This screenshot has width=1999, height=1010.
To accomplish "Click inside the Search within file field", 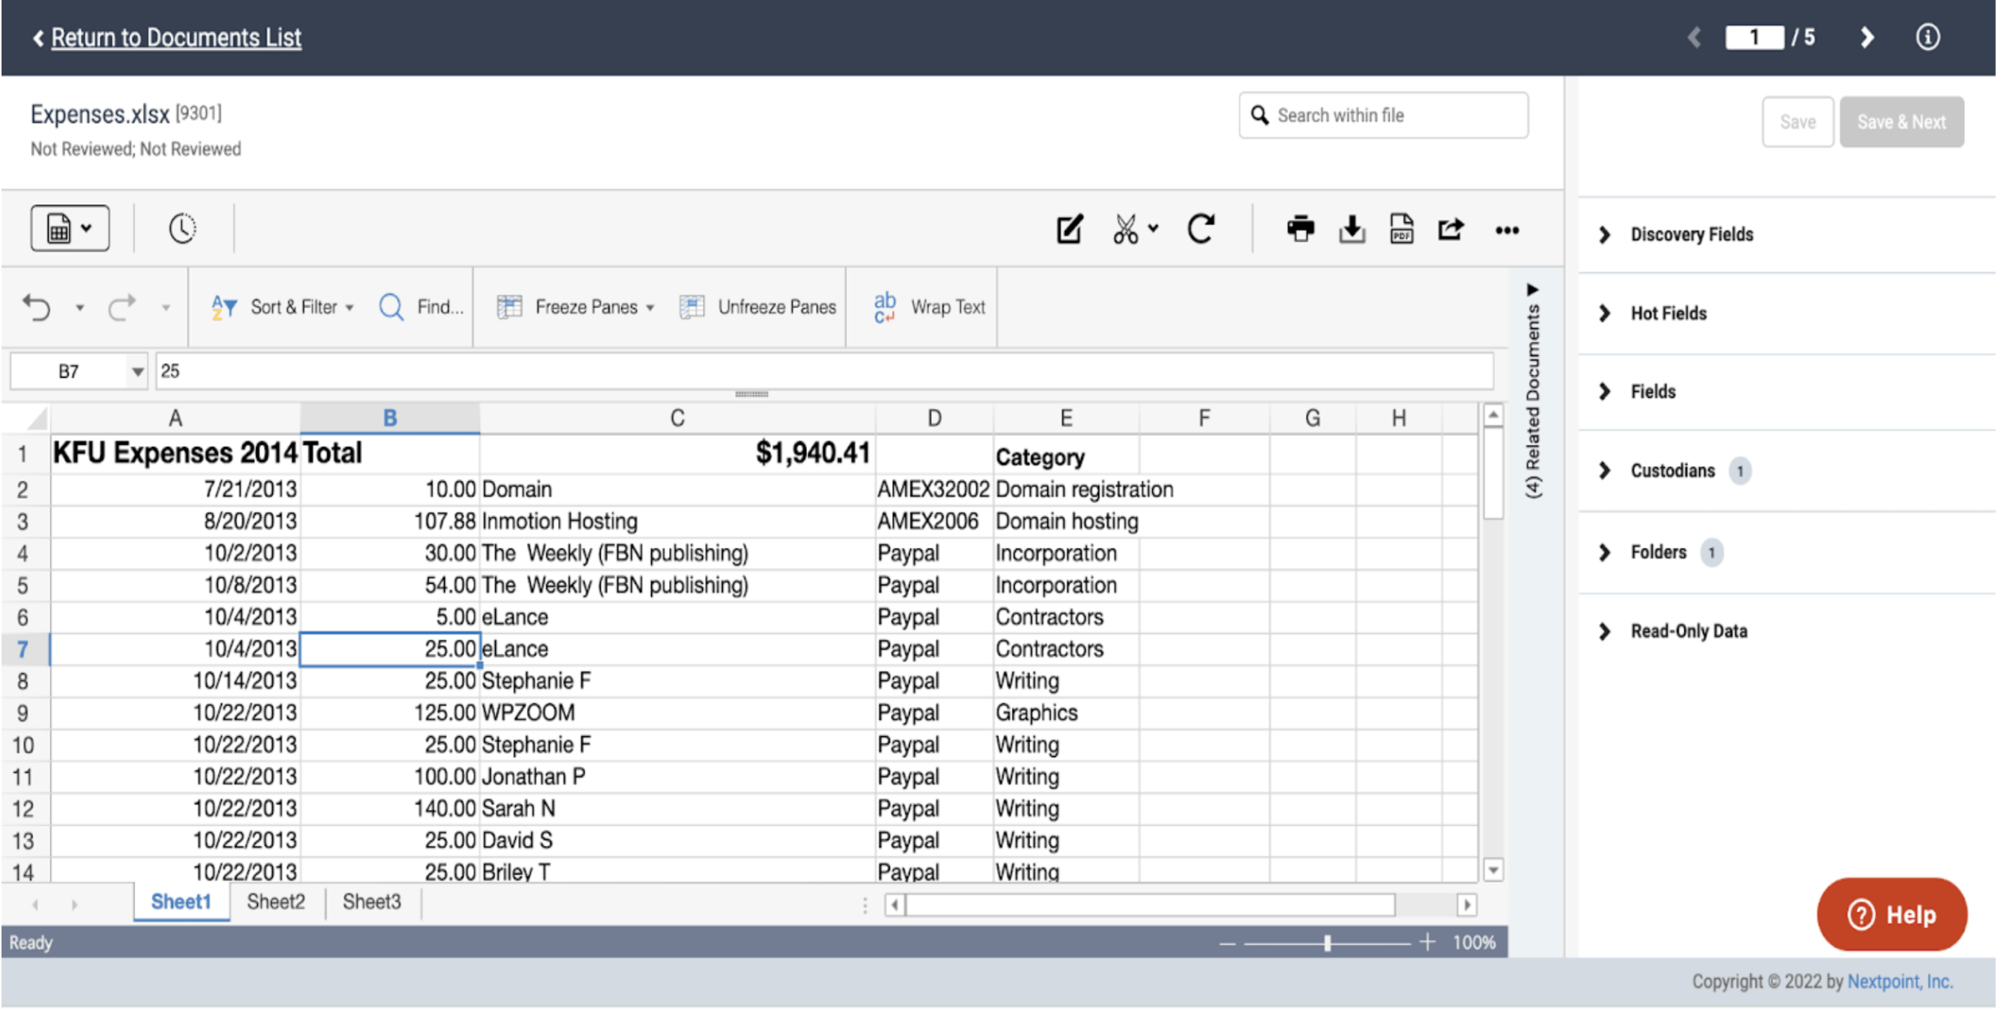I will [x=1382, y=115].
